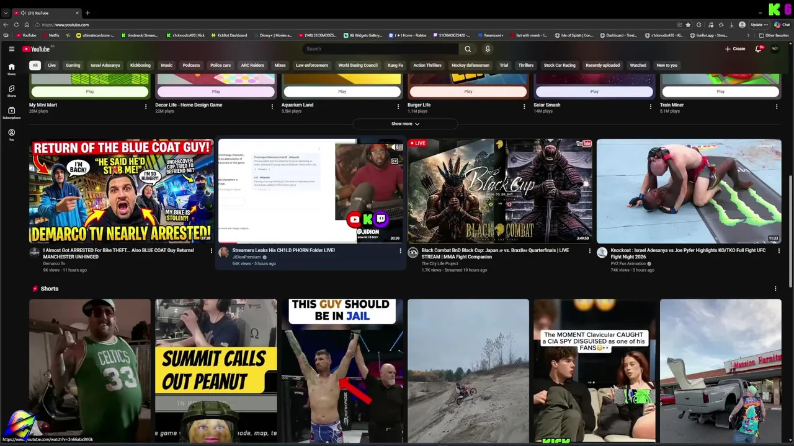The height and width of the screenshot is (446, 794).
Task: Open a new browser tab
Action: [x=87, y=13]
